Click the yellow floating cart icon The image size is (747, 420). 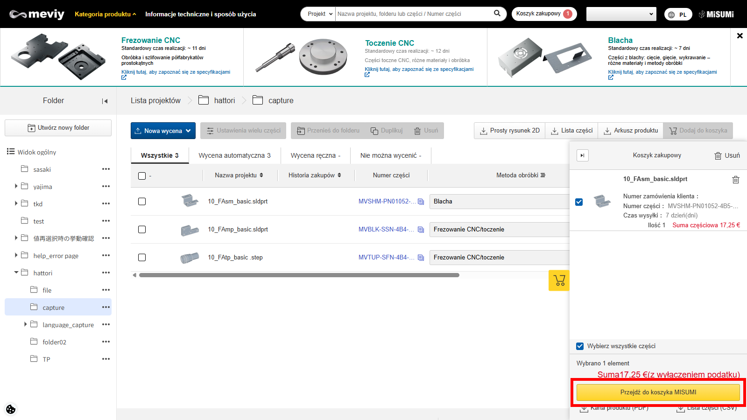coord(559,280)
